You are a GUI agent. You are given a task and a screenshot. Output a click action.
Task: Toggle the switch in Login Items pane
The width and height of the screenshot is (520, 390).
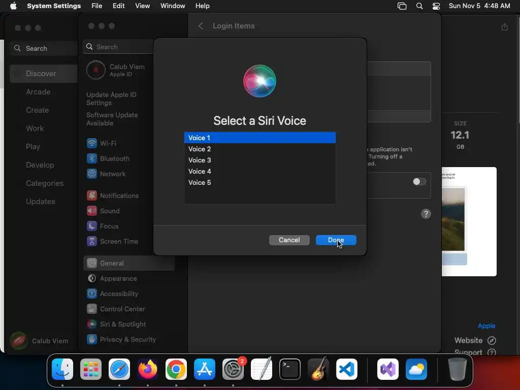click(x=419, y=182)
